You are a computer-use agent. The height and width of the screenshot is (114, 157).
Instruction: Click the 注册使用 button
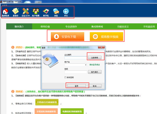tap(95, 58)
